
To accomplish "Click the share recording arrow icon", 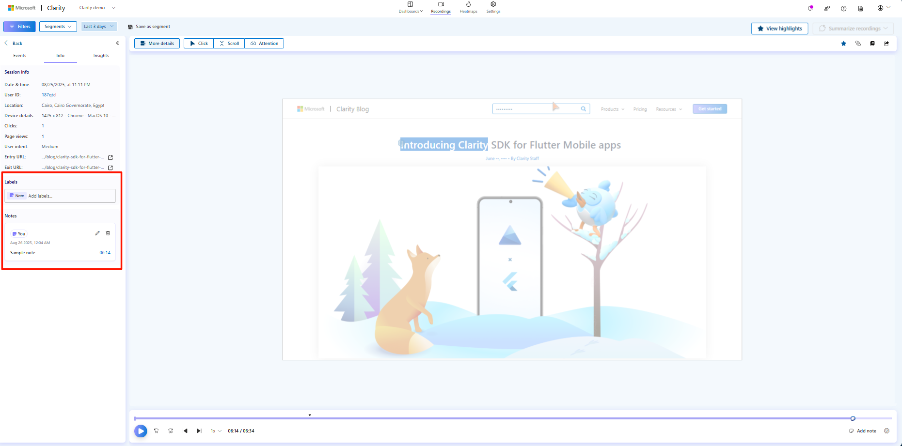I will (886, 44).
